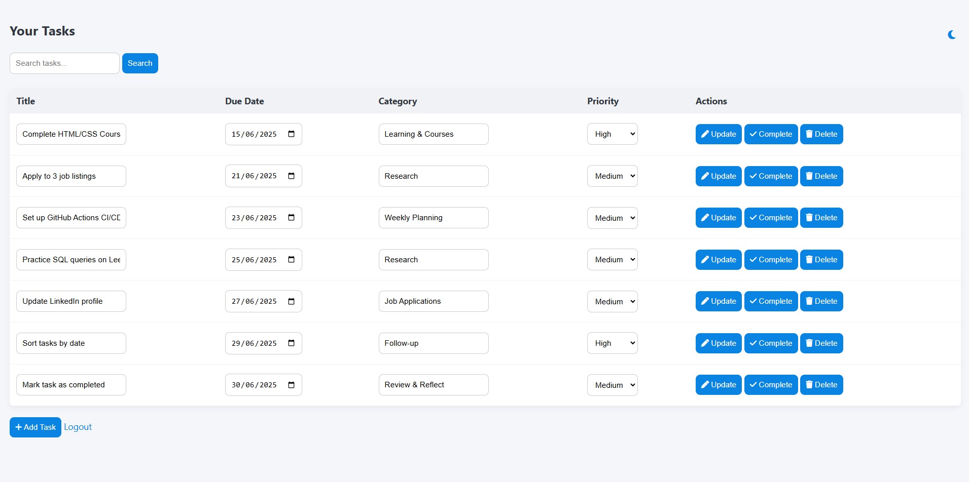Click the Logout link
Image resolution: width=969 pixels, height=482 pixels.
[78, 427]
